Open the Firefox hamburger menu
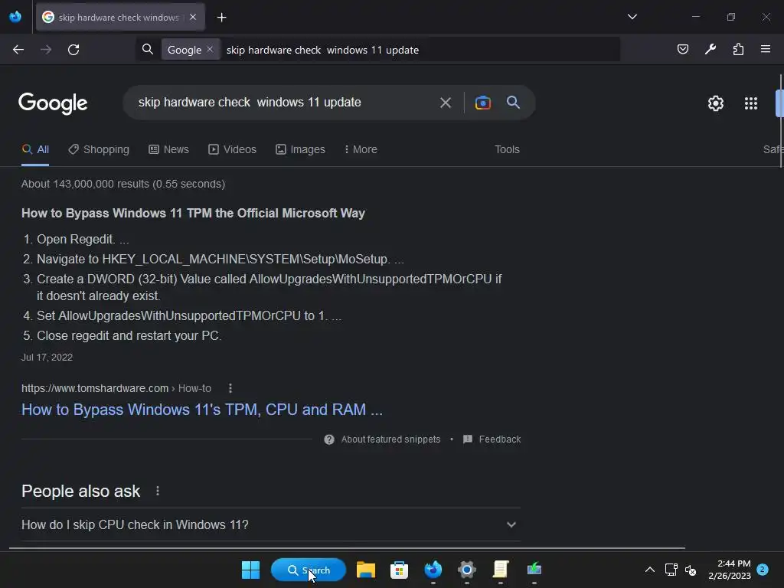The image size is (784, 588). pos(766,49)
